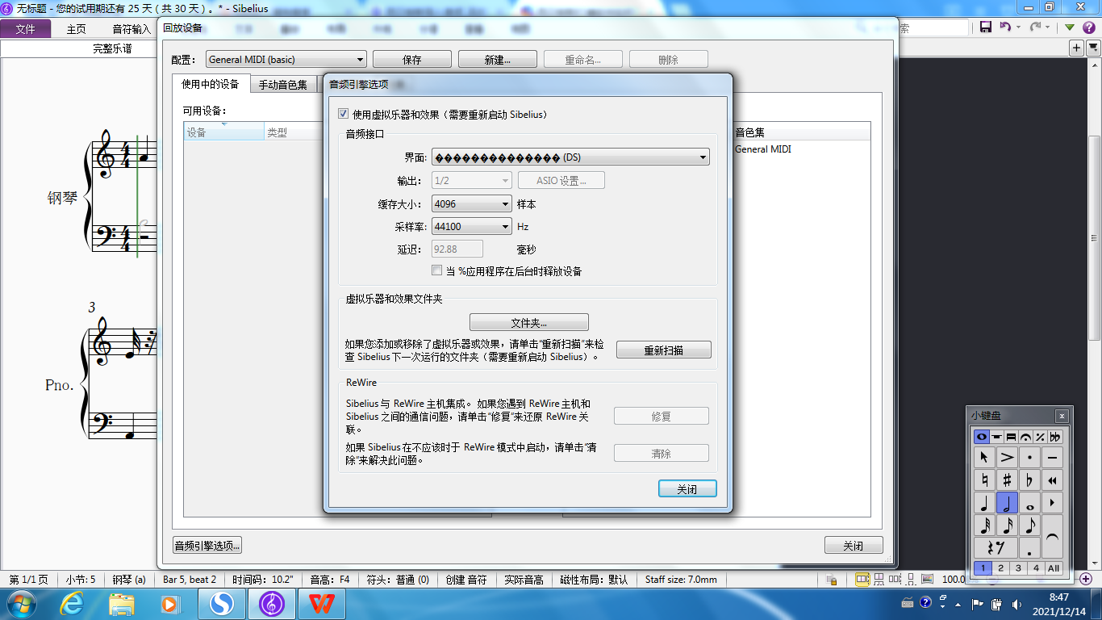Switch to vertical page spread view icon
The image size is (1102, 620).
(878, 579)
